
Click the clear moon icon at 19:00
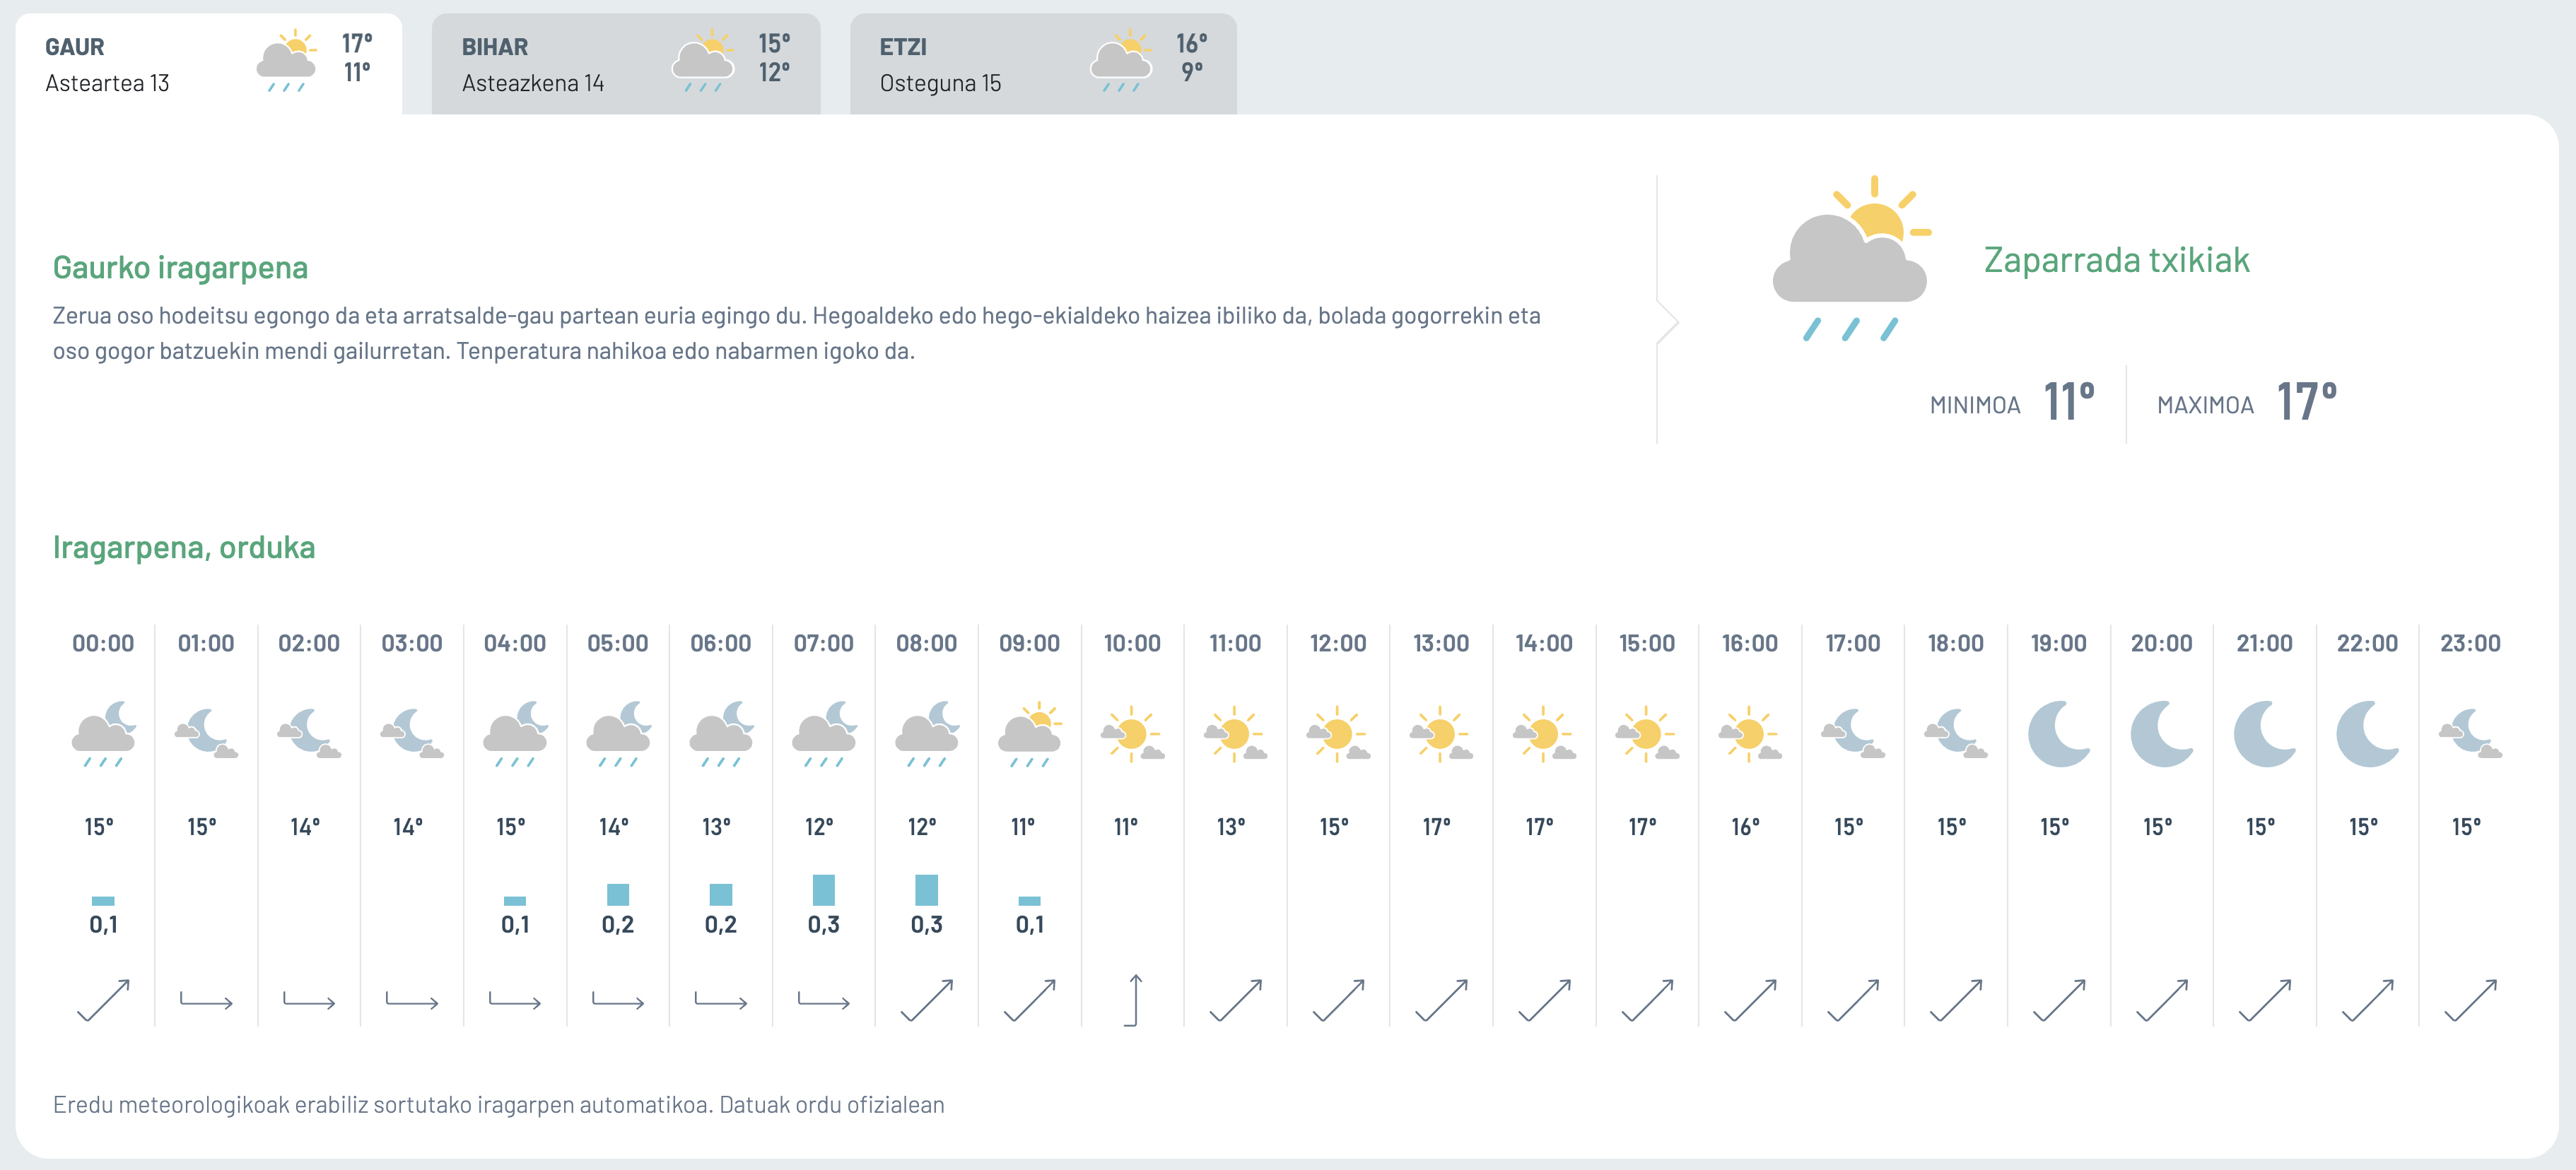2059,734
